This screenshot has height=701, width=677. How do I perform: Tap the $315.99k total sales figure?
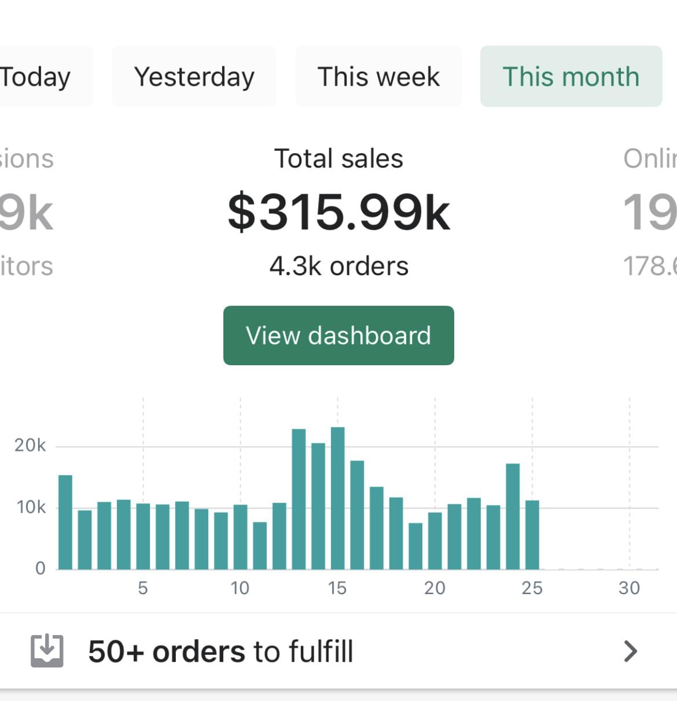[x=339, y=212]
